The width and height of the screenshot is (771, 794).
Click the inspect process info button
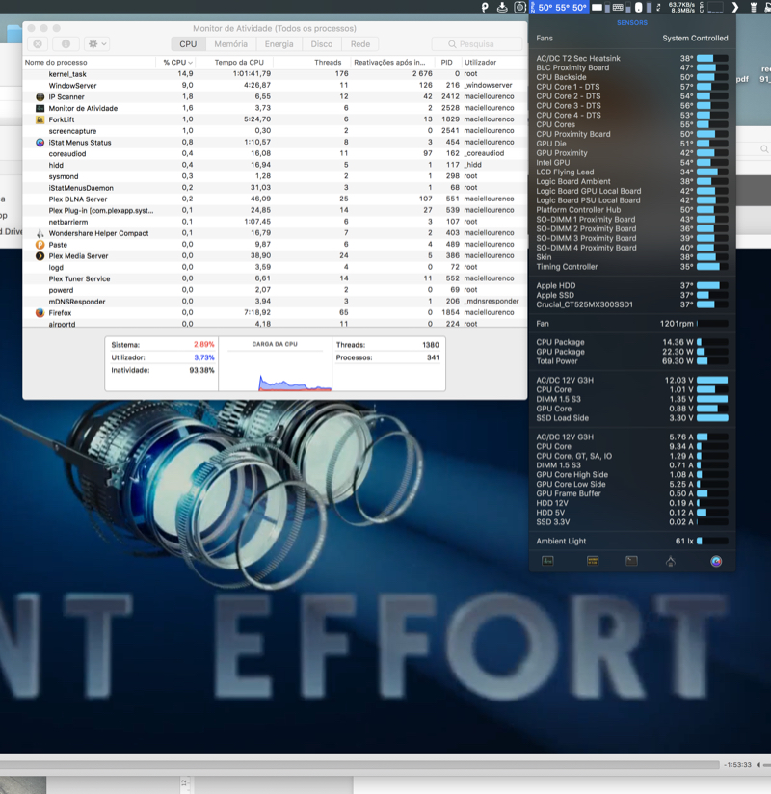pyautogui.click(x=66, y=44)
